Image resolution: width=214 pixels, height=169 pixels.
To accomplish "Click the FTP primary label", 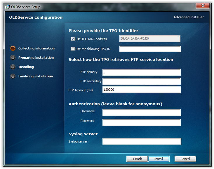I will [x=89, y=72].
